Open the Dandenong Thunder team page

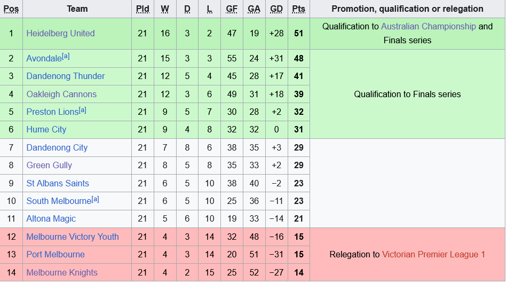66,76
